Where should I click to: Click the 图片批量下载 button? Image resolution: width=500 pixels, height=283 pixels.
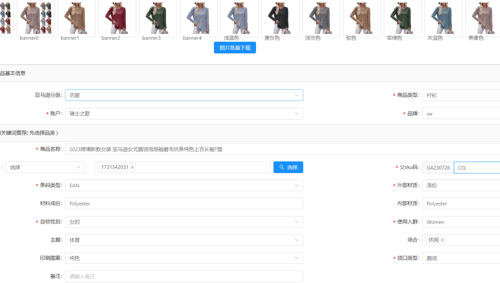[x=235, y=48]
